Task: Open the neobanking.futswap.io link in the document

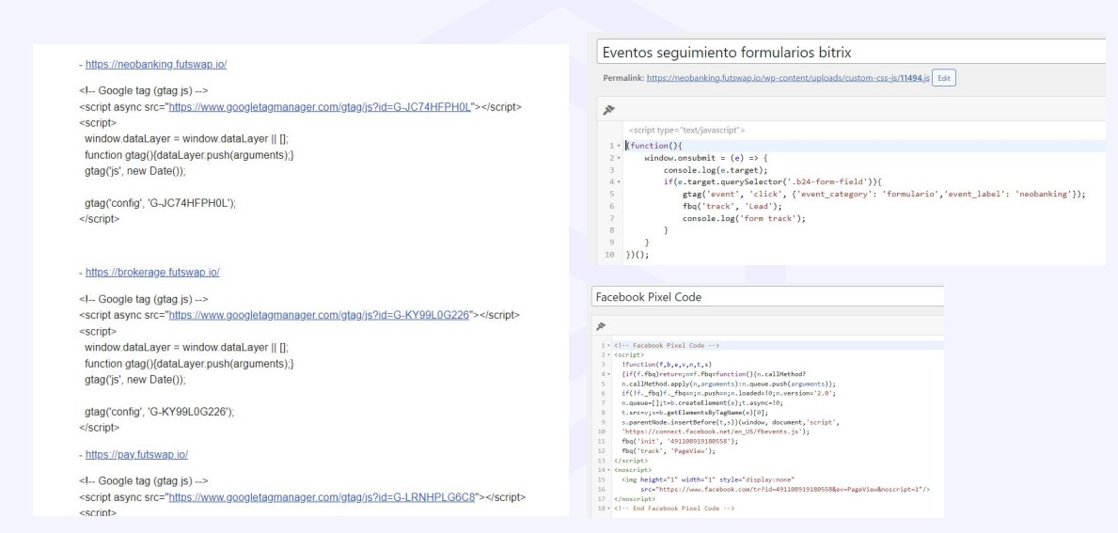Action: [156, 64]
